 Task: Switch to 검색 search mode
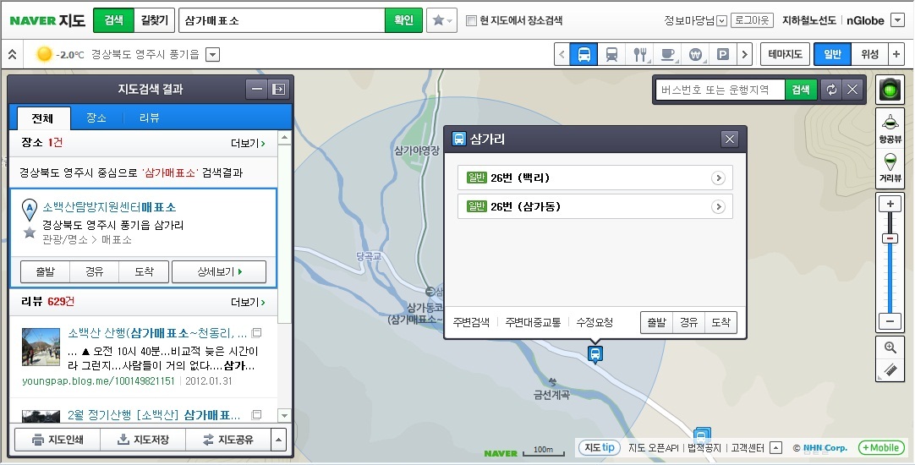tap(114, 20)
